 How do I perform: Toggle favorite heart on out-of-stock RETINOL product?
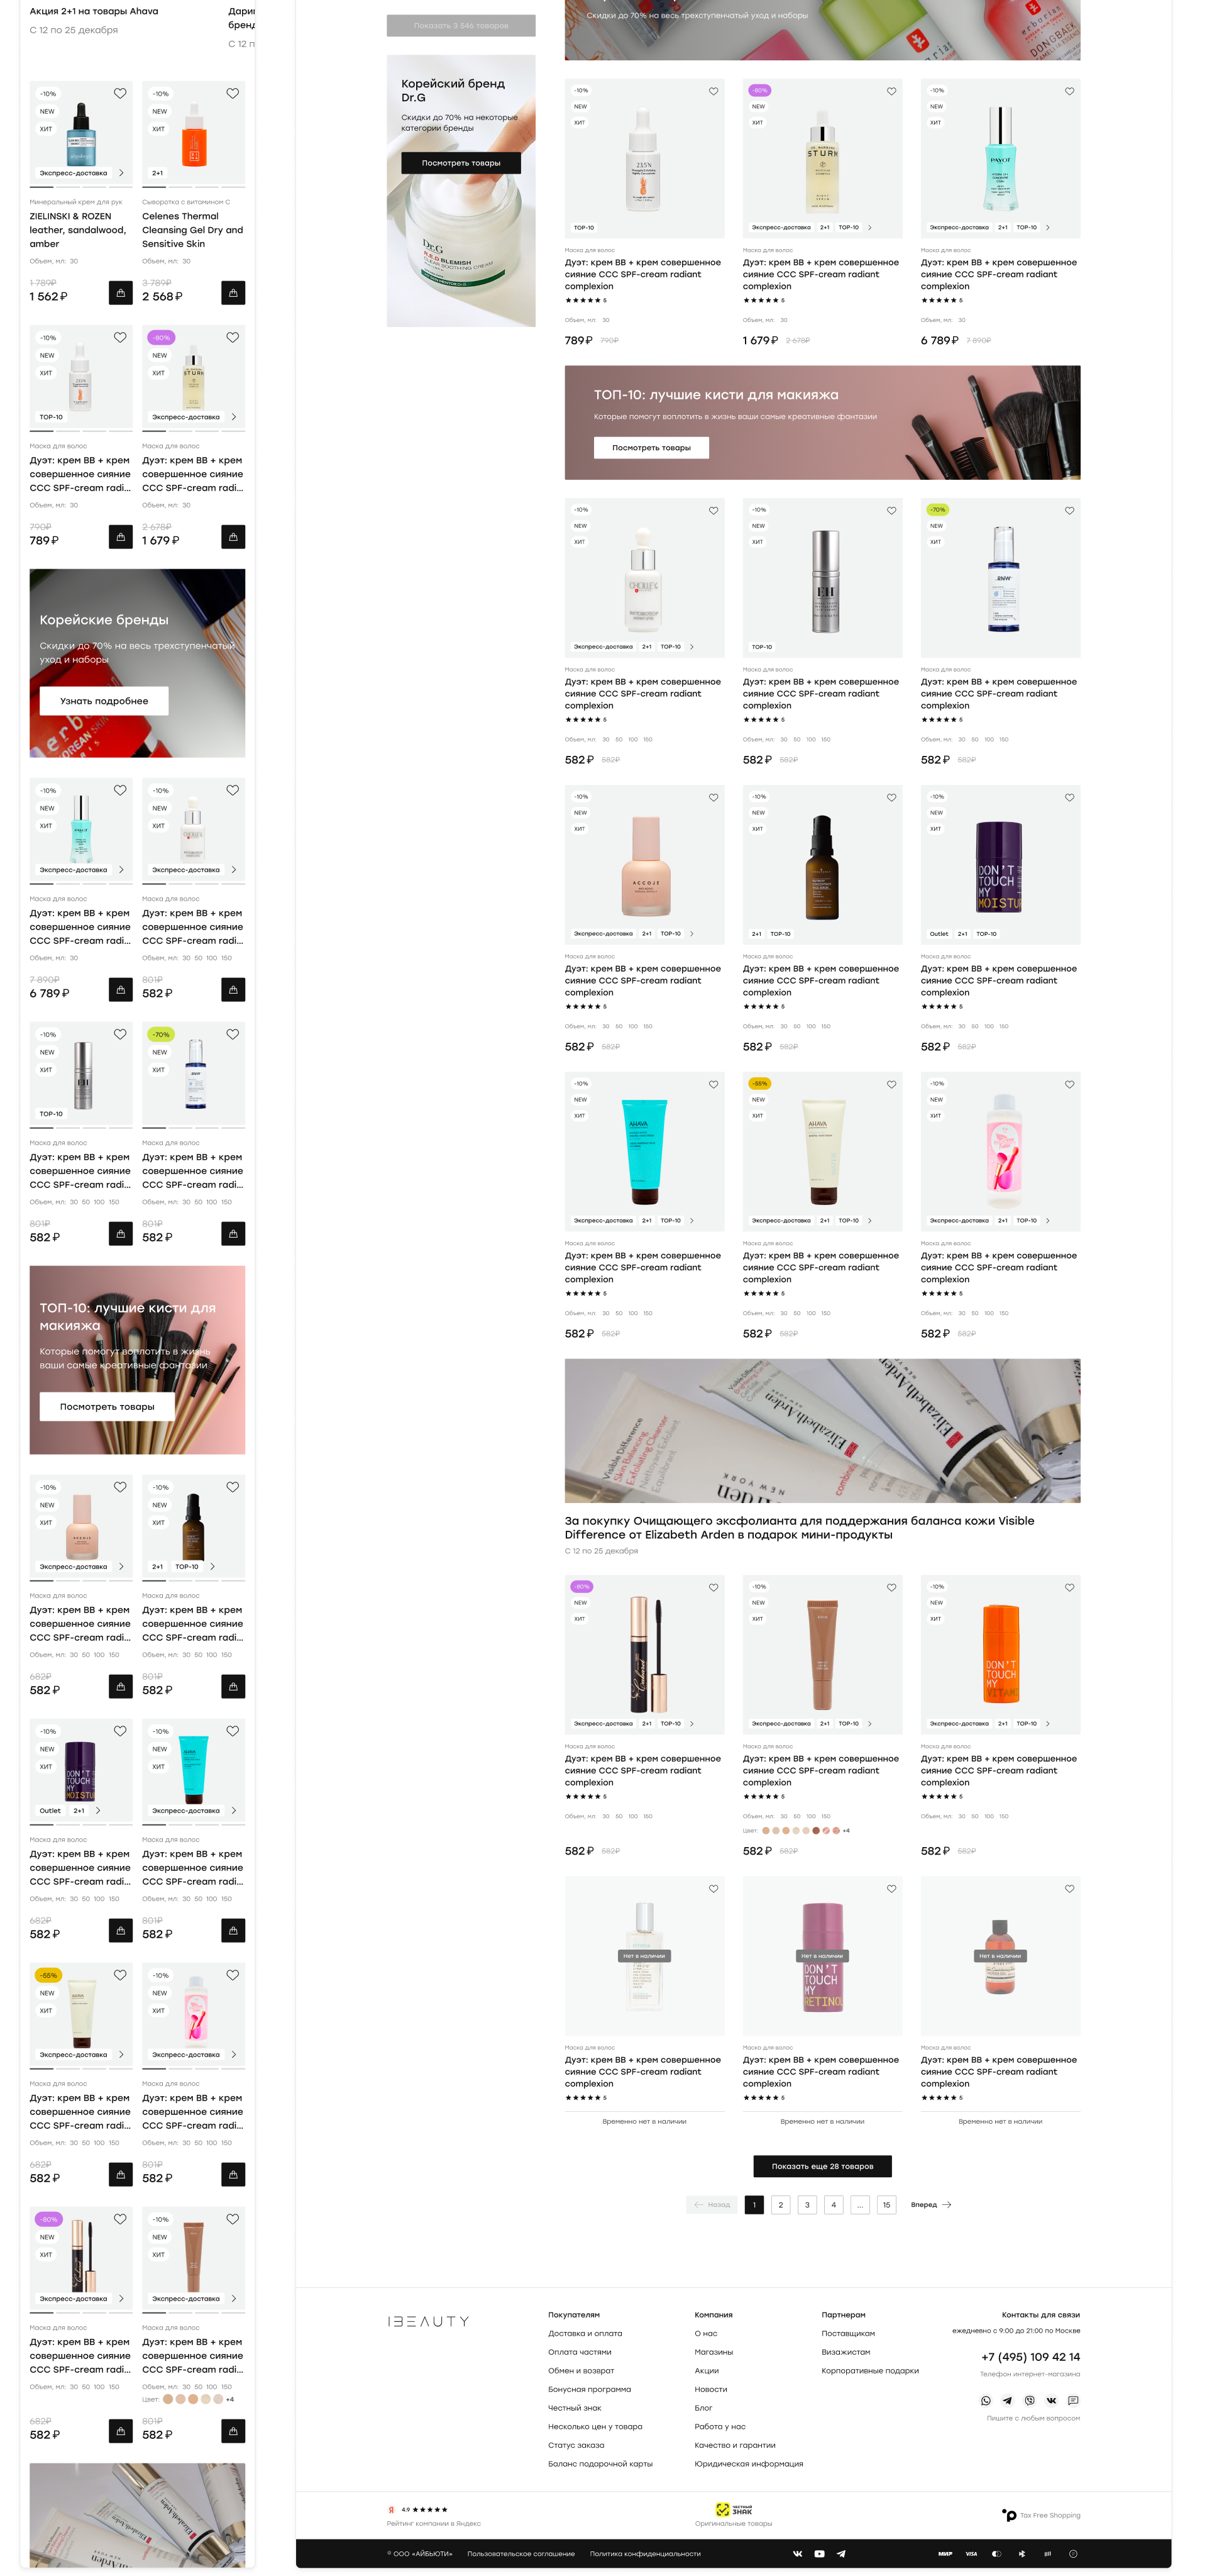coord(891,1889)
